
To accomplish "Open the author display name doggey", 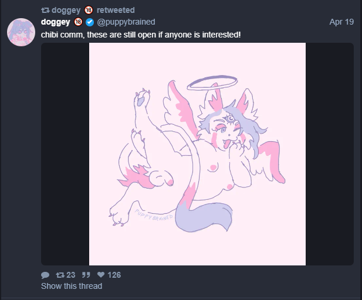I will click(x=55, y=22).
